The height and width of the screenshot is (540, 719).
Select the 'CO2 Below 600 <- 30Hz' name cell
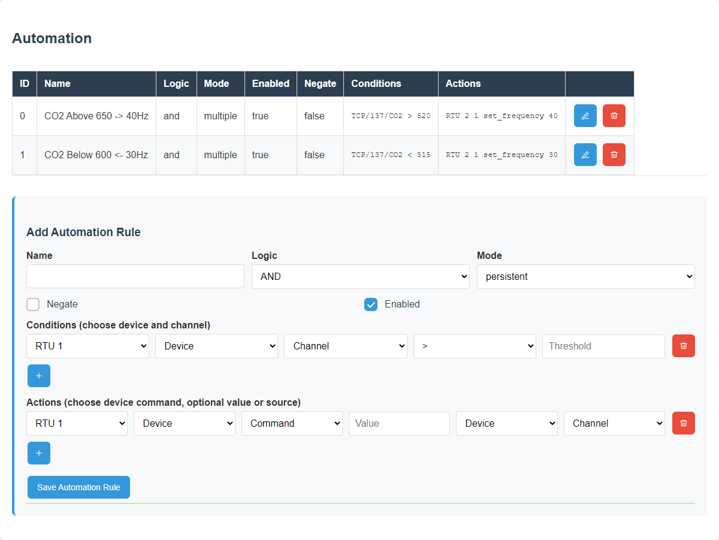[x=96, y=155]
